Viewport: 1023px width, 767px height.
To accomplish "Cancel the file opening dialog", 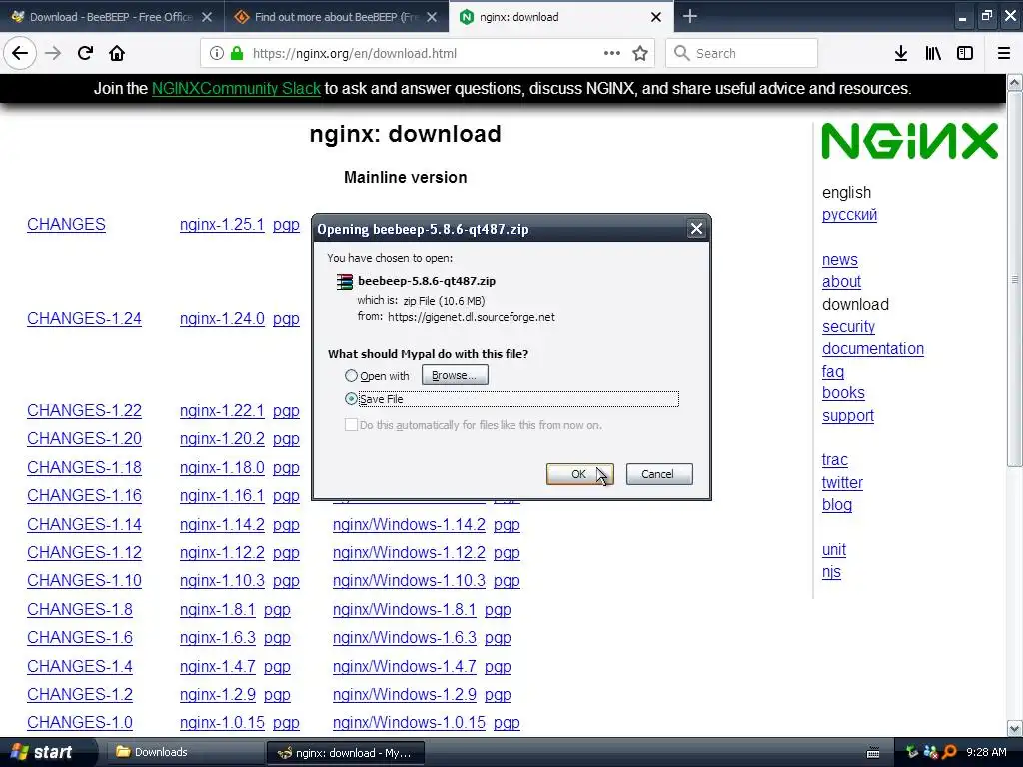I will [x=659, y=474].
